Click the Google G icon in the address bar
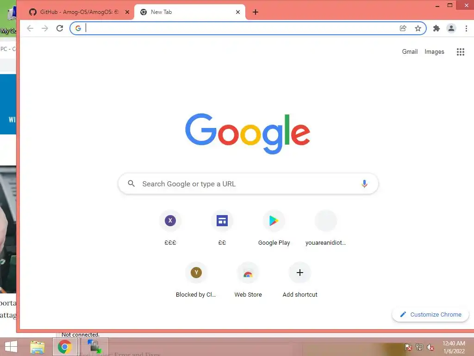 [x=78, y=28]
